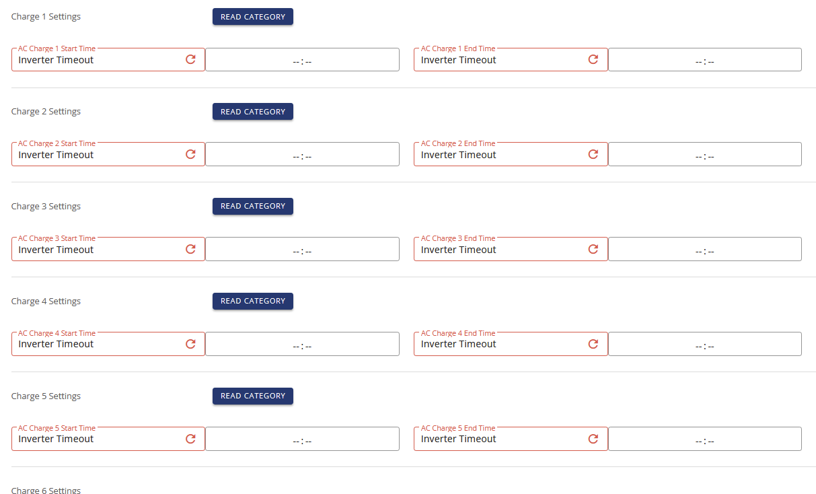
Task: Refresh AC Charge 3 End Time reading
Action: pos(593,249)
